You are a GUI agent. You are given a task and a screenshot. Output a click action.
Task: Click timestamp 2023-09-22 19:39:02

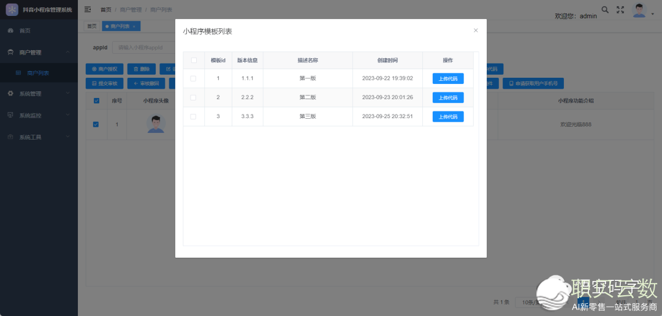(x=387, y=78)
